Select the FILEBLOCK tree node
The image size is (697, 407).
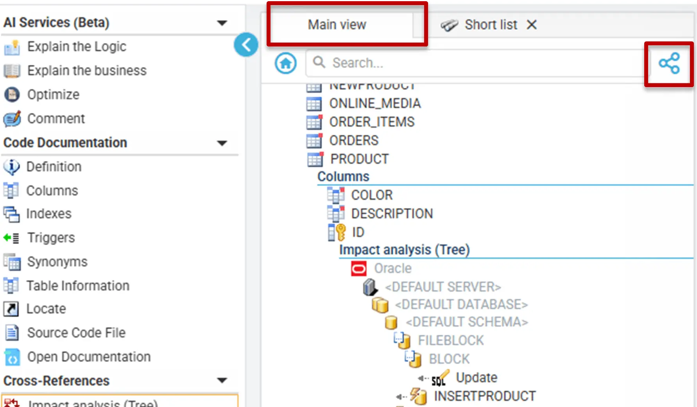[451, 340]
